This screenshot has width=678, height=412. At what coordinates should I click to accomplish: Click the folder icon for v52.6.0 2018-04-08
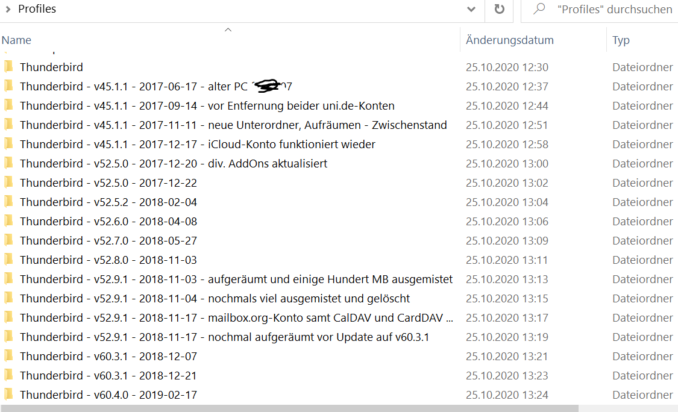click(8, 221)
